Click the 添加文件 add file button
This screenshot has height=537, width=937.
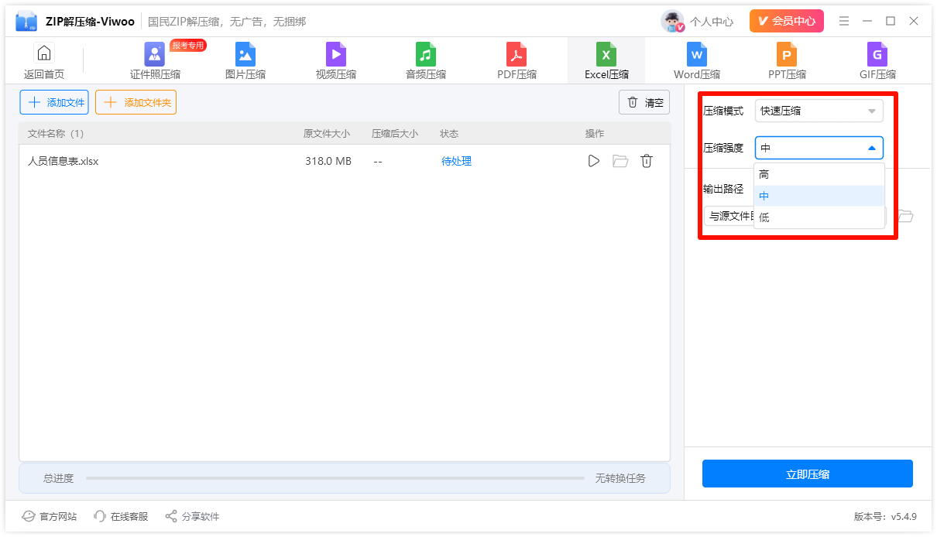[x=54, y=102]
